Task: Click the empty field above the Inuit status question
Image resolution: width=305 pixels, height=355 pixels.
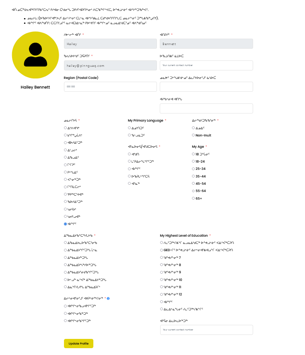Action: coord(206,108)
